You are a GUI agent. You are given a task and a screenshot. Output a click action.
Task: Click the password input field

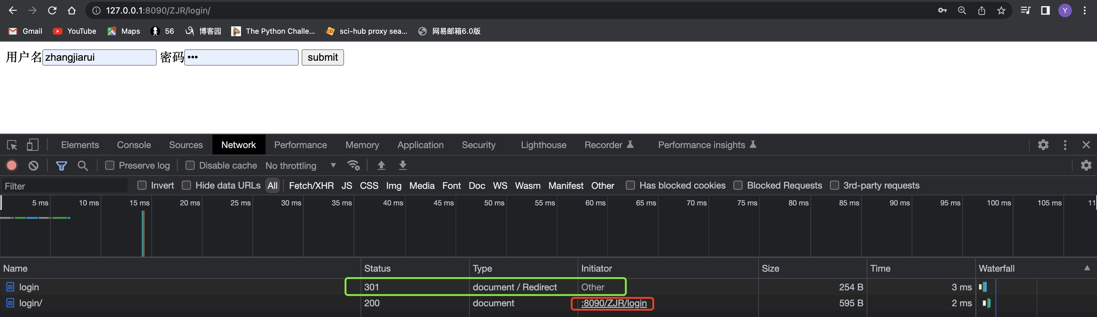[x=241, y=58]
